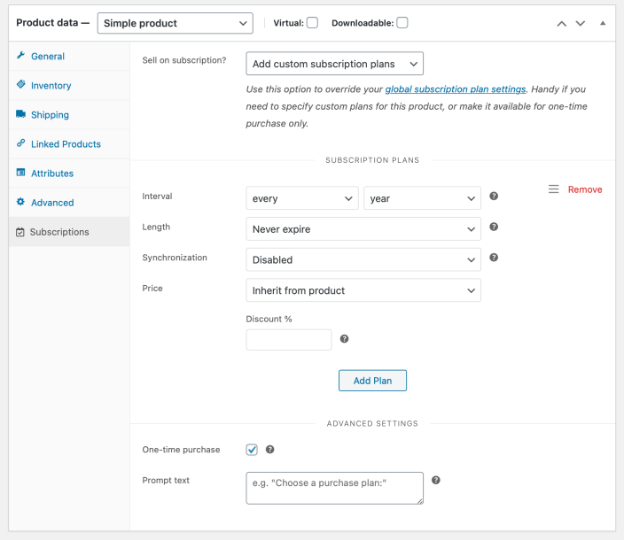
Task: Enable the Virtual checkbox
Action: [312, 23]
